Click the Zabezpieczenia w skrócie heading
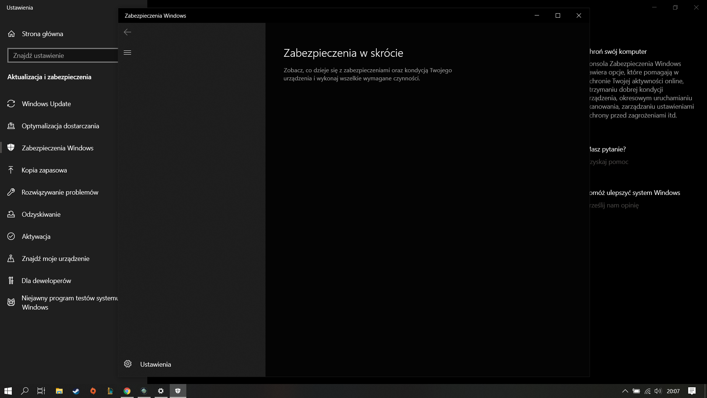 (x=343, y=53)
